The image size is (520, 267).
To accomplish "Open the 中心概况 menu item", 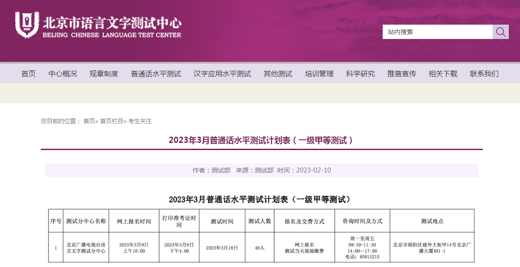I will 63,74.
